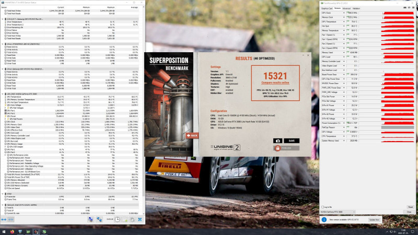This screenshot has height=235, width=418.
Task: Click HWiNFO collapse-columns greyed arrow icon
Action: pos(10,219)
